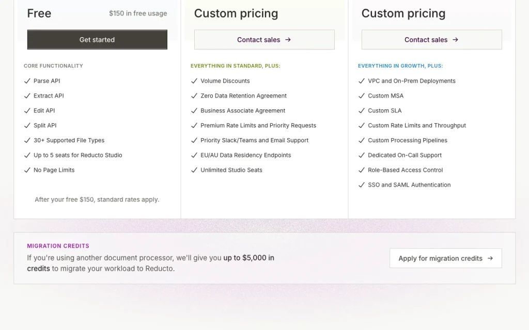This screenshot has width=529, height=330.
Task: Click 'After your free $150, standard rates apply.'
Action: tap(97, 200)
